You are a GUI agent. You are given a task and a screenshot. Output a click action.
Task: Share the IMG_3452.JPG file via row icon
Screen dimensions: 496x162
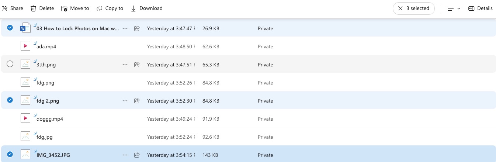[137, 155]
